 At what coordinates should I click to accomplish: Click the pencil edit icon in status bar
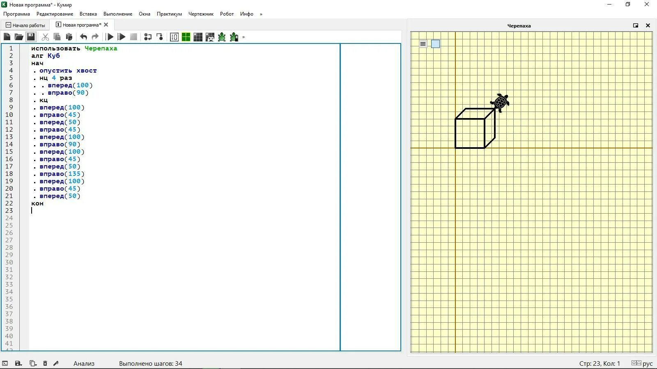[x=56, y=363]
